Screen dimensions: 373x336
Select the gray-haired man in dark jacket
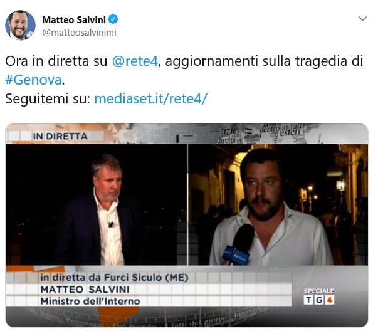(100, 210)
